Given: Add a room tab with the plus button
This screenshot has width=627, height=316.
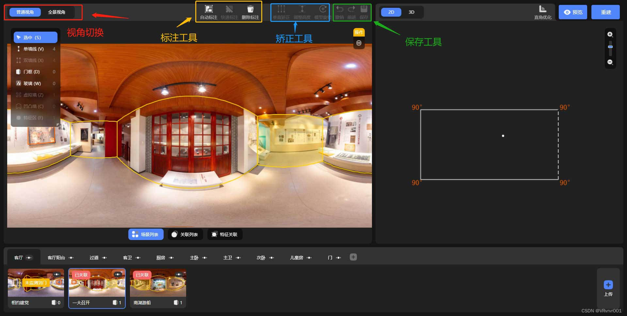Looking at the screenshot, I should (x=353, y=257).
